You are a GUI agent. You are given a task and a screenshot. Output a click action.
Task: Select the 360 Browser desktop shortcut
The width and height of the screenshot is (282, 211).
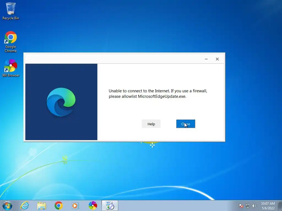coord(11,68)
